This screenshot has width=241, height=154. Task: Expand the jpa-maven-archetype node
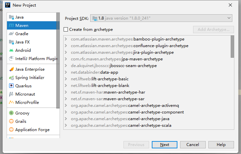66,59
